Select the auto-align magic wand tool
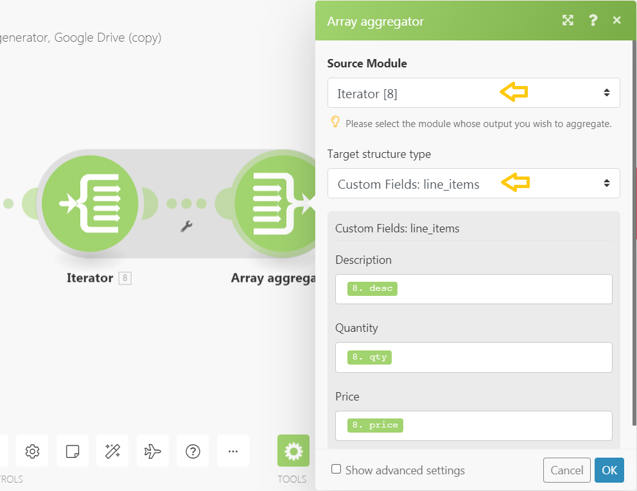The image size is (637, 491). click(x=112, y=451)
